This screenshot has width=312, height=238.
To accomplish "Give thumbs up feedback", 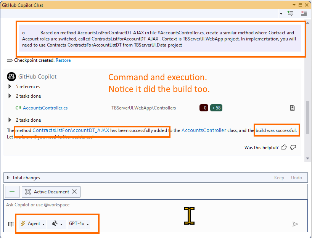I will point(283,147).
